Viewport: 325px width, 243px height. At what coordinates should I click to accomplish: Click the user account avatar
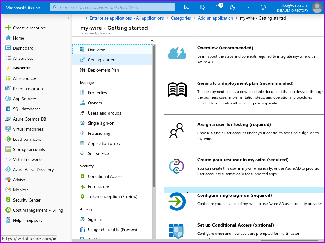pyautogui.click(x=317, y=7)
